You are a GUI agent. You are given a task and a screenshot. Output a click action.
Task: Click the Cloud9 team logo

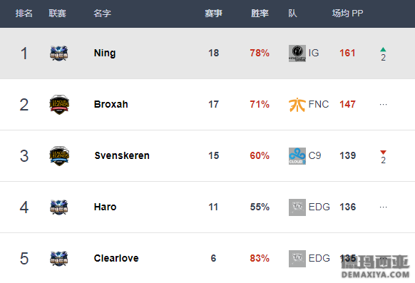(297, 156)
